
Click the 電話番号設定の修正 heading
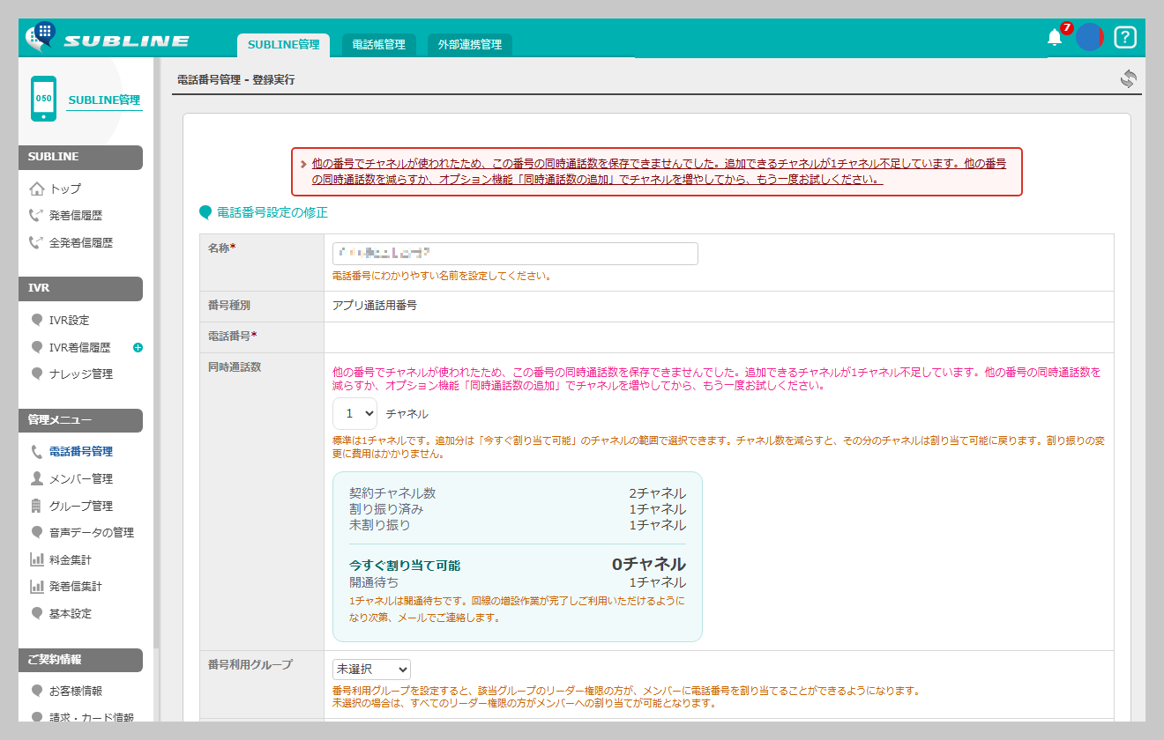pyautogui.click(x=272, y=212)
